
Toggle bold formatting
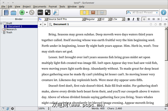(x=129, y=19)
